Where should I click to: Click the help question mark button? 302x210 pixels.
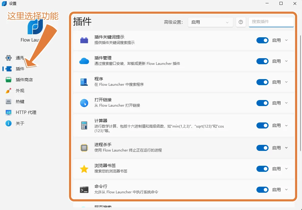(241, 22)
